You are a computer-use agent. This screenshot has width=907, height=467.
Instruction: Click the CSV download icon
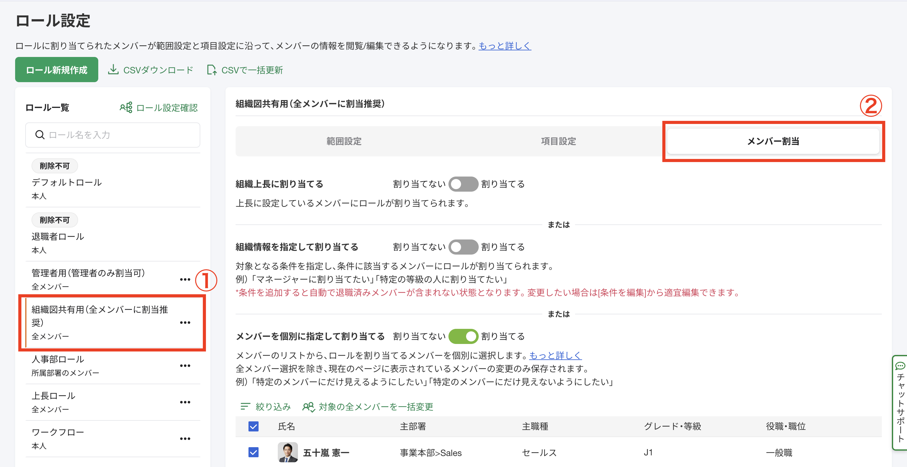point(113,70)
